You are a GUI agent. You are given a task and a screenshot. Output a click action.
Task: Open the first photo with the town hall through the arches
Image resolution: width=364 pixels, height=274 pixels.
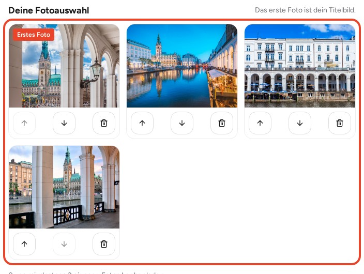point(64,66)
